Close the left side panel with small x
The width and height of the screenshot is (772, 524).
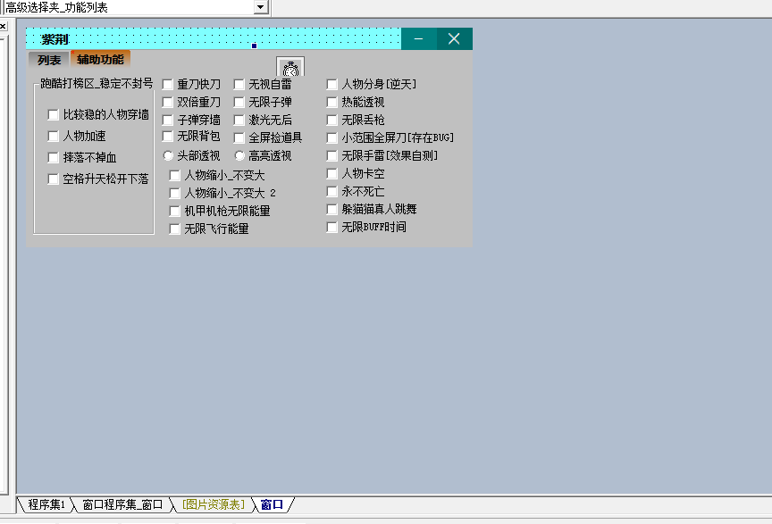pos(3,27)
